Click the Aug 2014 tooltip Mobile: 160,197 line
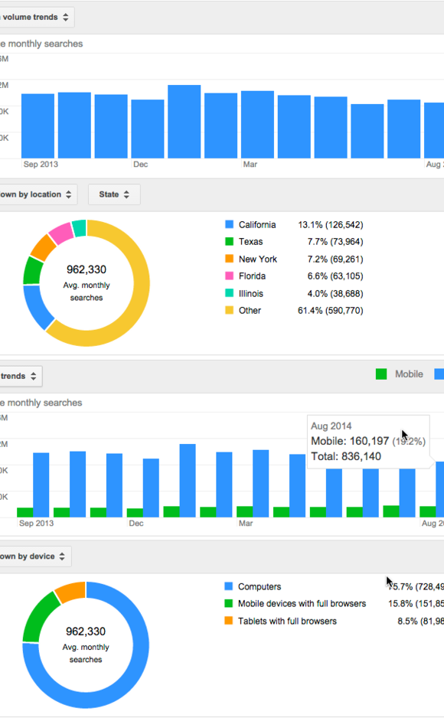Image resolution: width=444 pixels, height=718 pixels. point(368,441)
